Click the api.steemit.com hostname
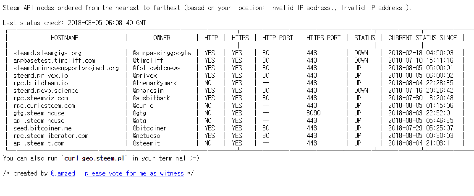This screenshot has width=474, height=196. (x=39, y=143)
